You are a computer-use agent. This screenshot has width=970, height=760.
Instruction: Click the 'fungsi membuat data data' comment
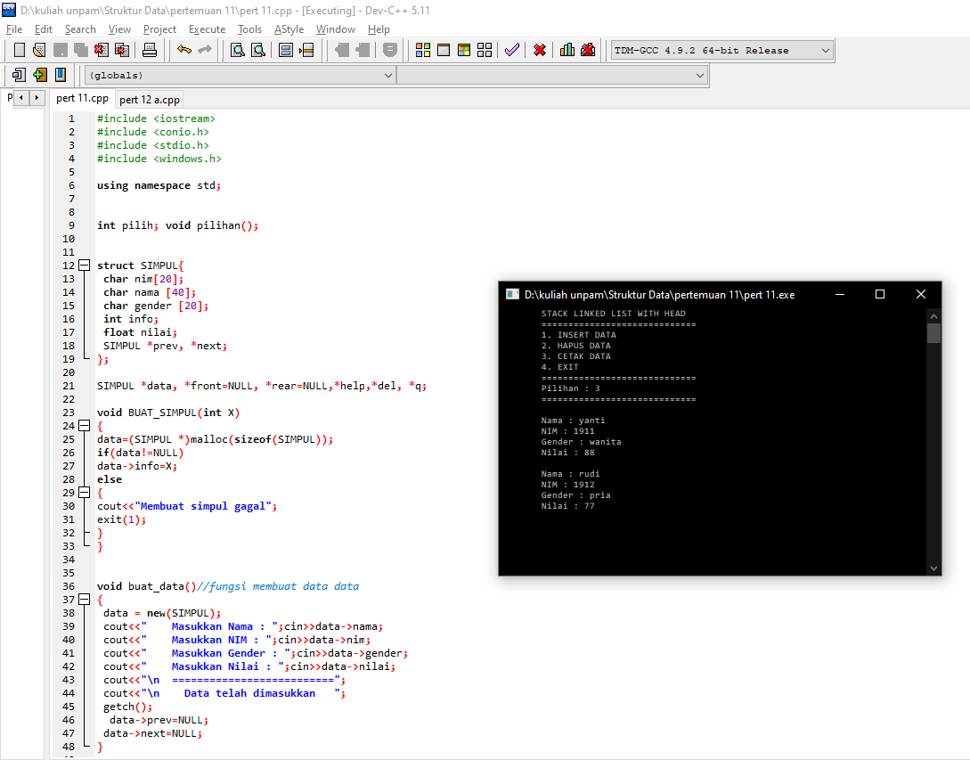pyautogui.click(x=284, y=586)
